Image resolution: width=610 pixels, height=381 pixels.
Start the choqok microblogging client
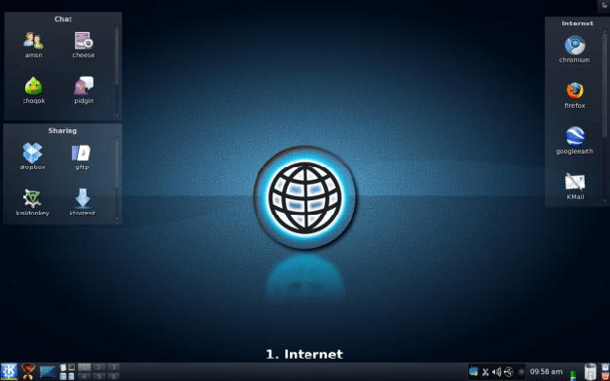click(x=34, y=86)
